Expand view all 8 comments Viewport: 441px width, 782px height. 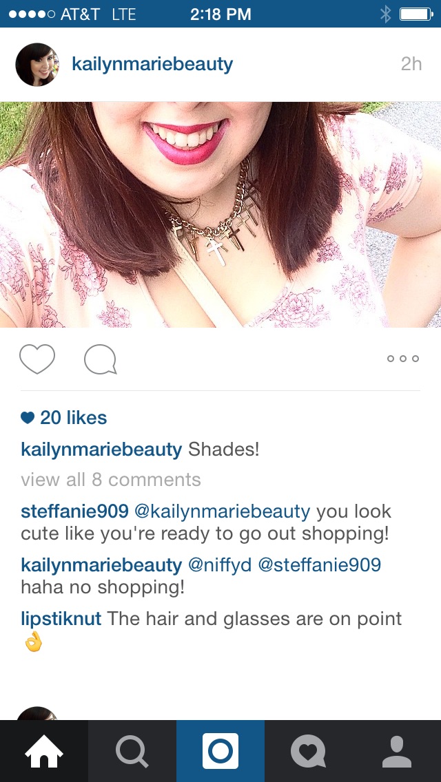click(x=111, y=480)
